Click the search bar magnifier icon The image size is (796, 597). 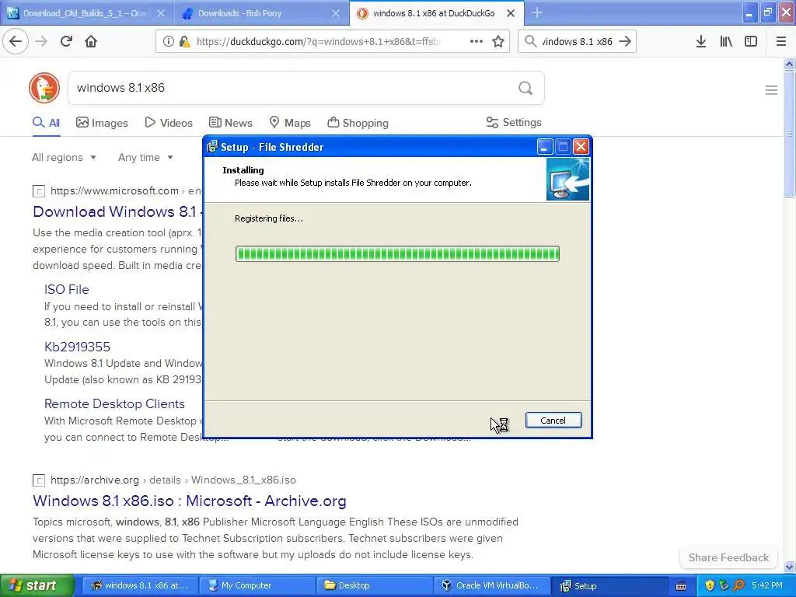530,42
